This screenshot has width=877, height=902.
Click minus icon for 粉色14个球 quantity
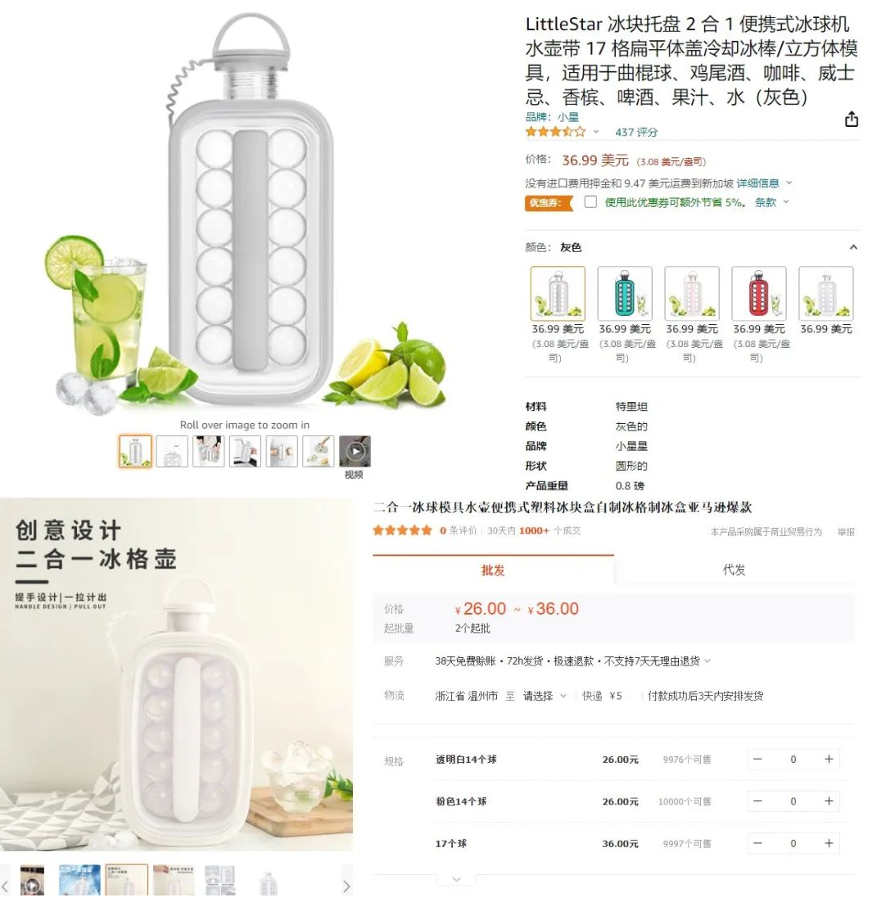[x=757, y=801]
